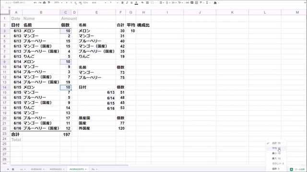
Task: Select column E header
Action: coord(96,12)
